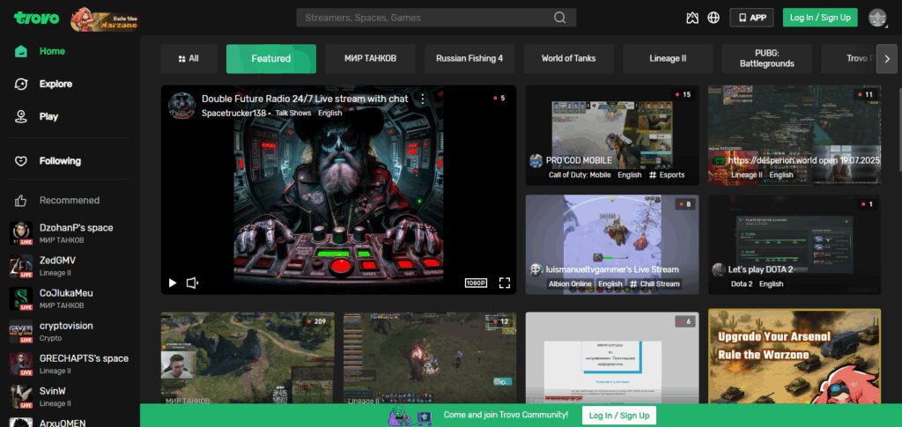The height and width of the screenshot is (427, 902).
Task: Open the user avatar icon
Action: click(877, 18)
